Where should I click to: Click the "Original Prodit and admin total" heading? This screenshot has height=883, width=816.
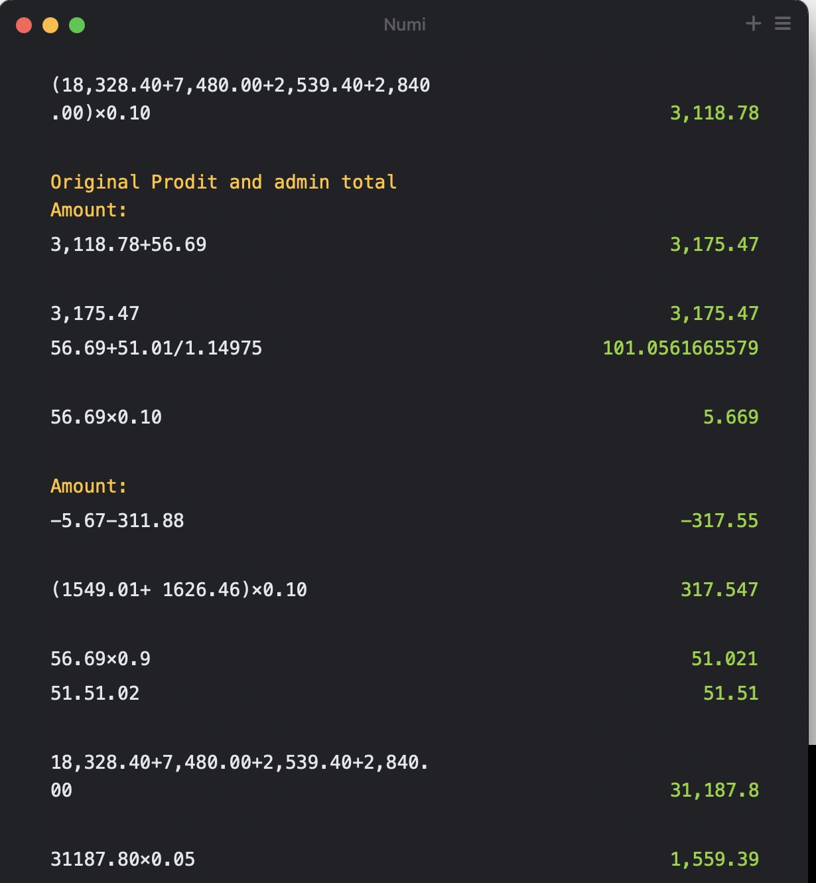224,182
